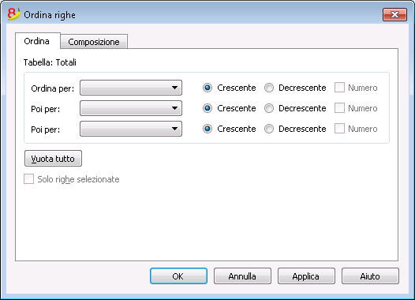Open the second 'Poi per' dropdown list
Screen dimensions: 415x300
(x=131, y=129)
